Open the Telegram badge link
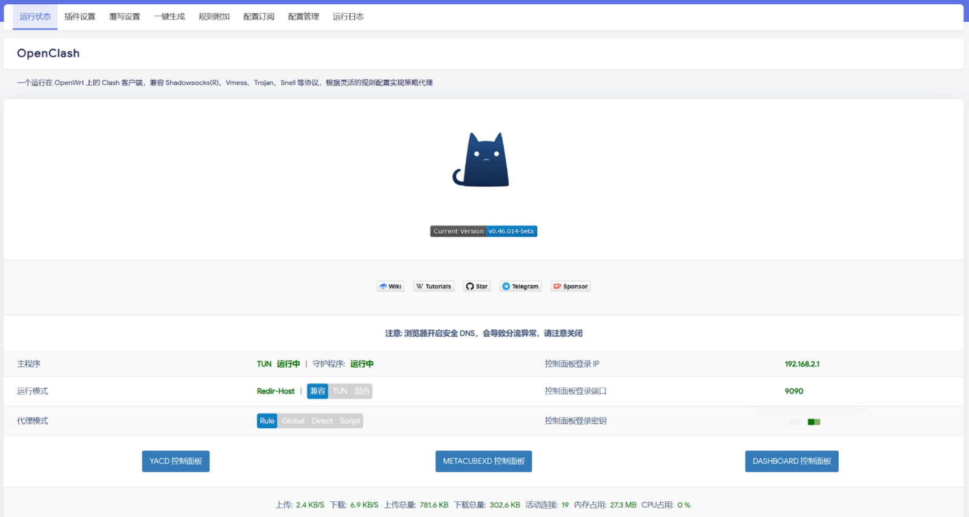The height and width of the screenshot is (517, 969). click(521, 287)
